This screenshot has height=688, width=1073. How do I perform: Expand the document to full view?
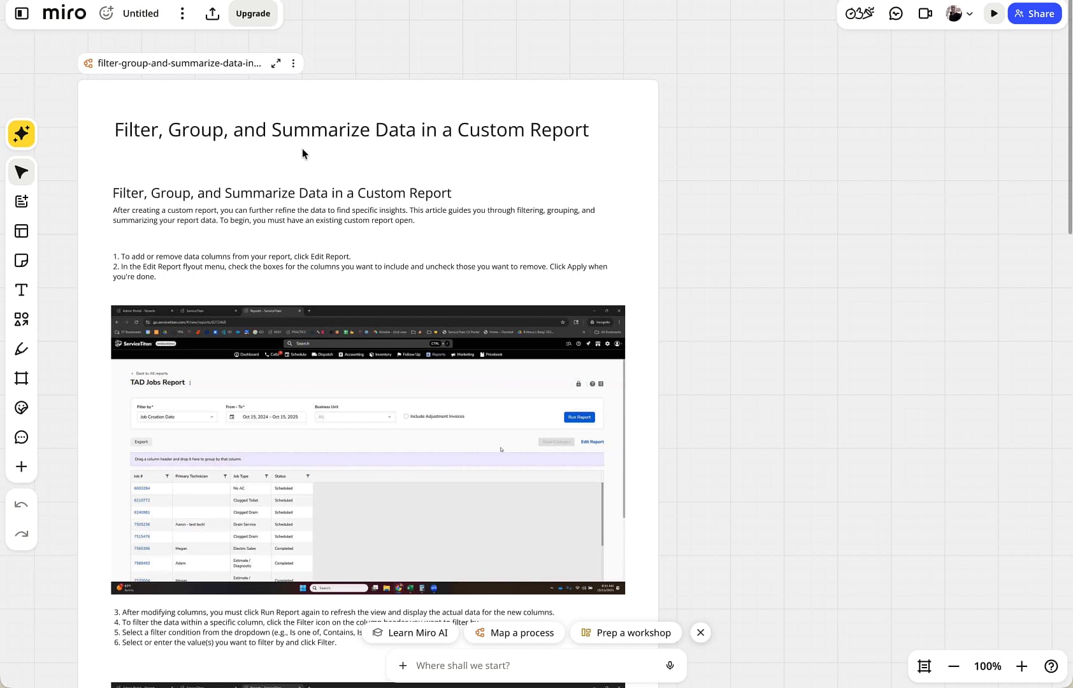coord(276,63)
